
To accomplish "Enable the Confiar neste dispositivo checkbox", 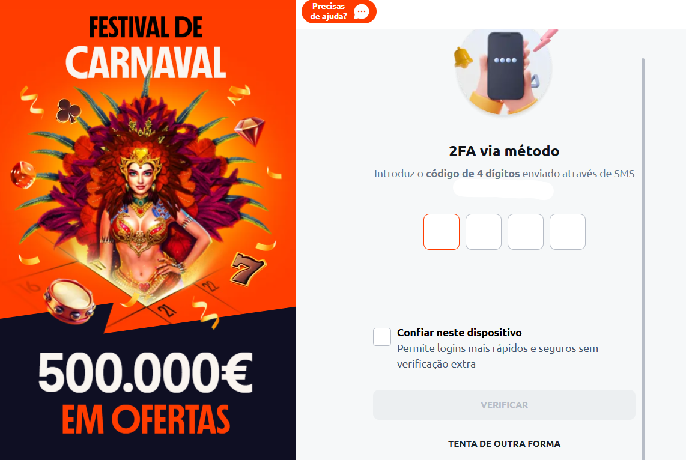I will 382,337.
